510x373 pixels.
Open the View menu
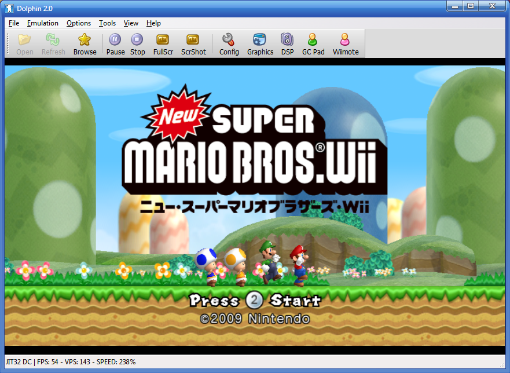click(x=131, y=23)
